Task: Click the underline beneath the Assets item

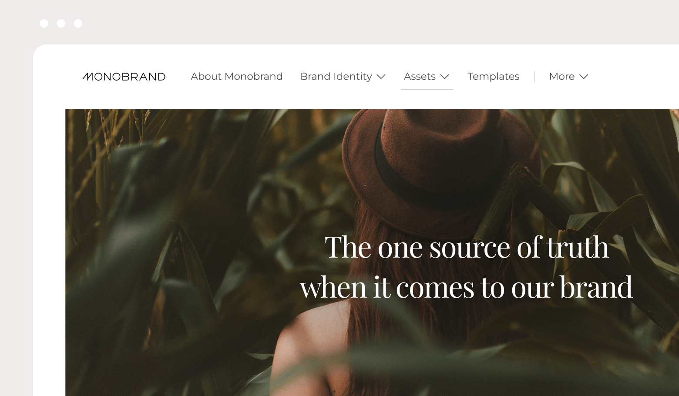Action: 427,89
